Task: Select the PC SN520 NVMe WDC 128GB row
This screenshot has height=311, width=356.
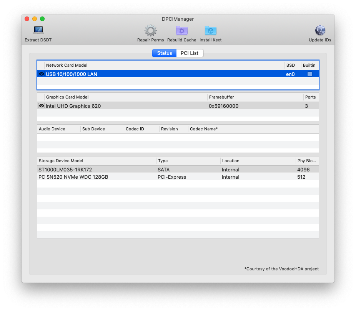Action: (x=178, y=177)
